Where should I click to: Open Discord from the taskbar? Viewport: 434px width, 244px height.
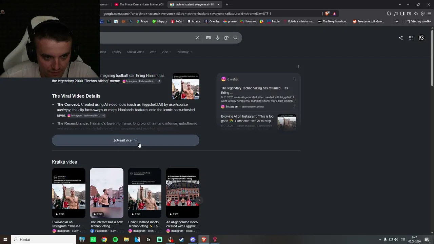click(x=193, y=240)
